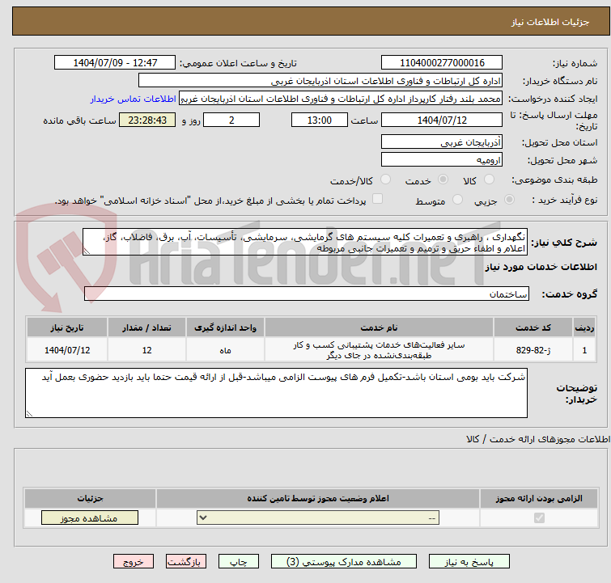Click the license information section heading
Screen dimensions: 611x583
pos(538,439)
